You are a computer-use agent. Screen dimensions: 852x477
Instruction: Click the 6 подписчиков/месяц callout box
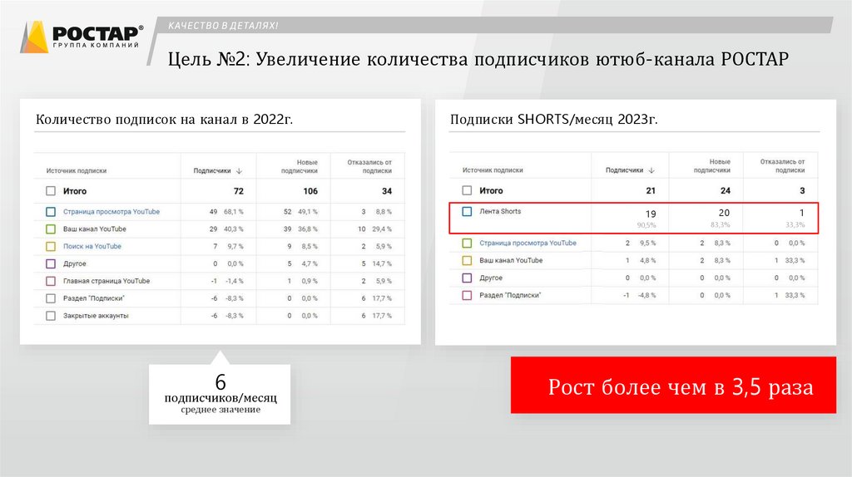tap(220, 394)
